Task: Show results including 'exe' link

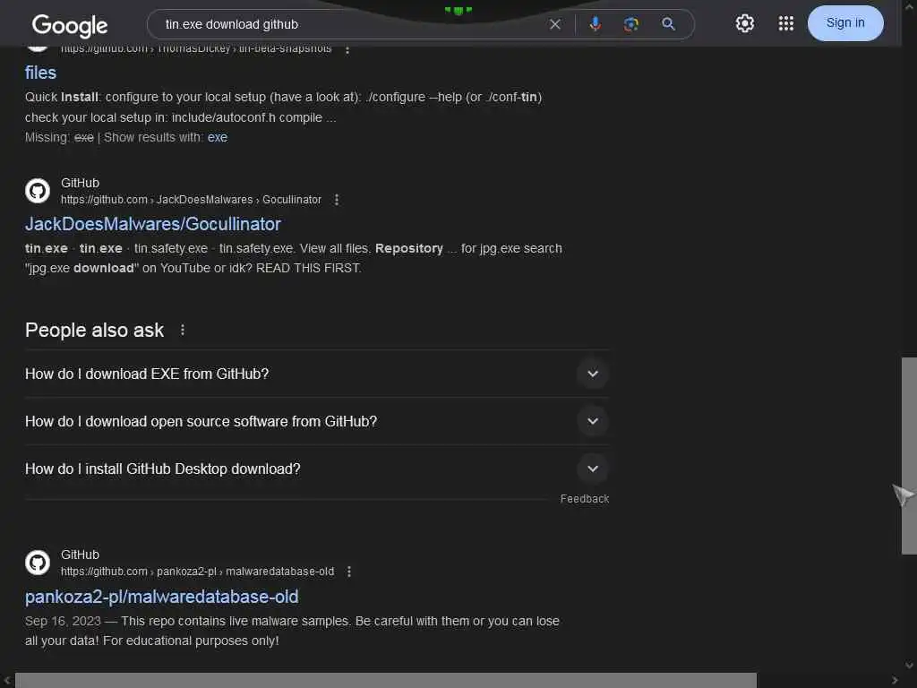Action: (217, 137)
